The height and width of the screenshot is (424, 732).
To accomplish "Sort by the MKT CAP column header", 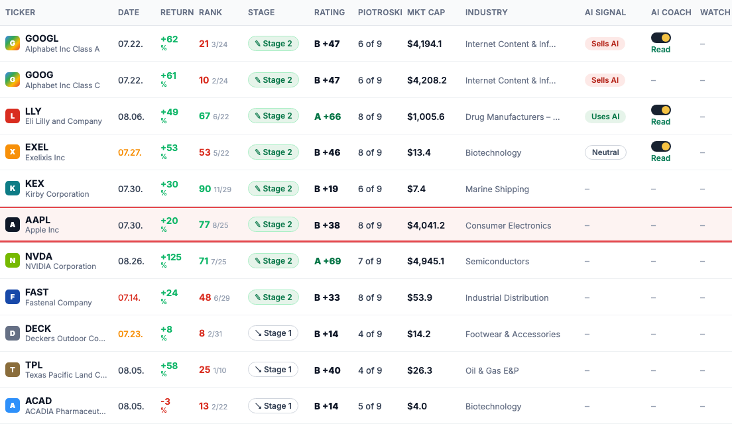I will point(426,13).
